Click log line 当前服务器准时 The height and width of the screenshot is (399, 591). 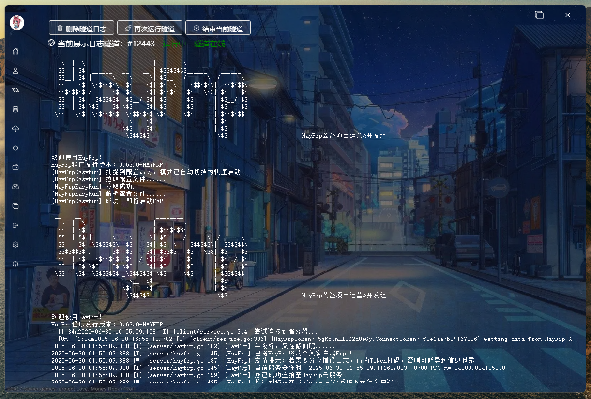point(278,368)
